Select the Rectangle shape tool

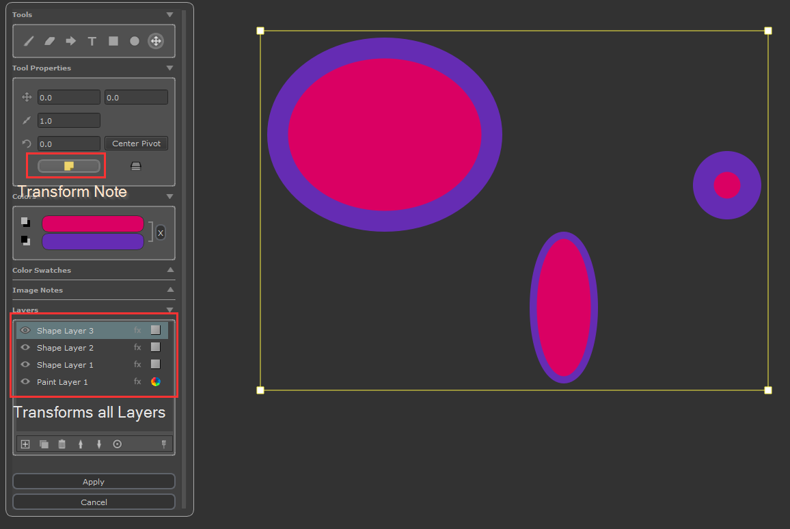tap(113, 41)
